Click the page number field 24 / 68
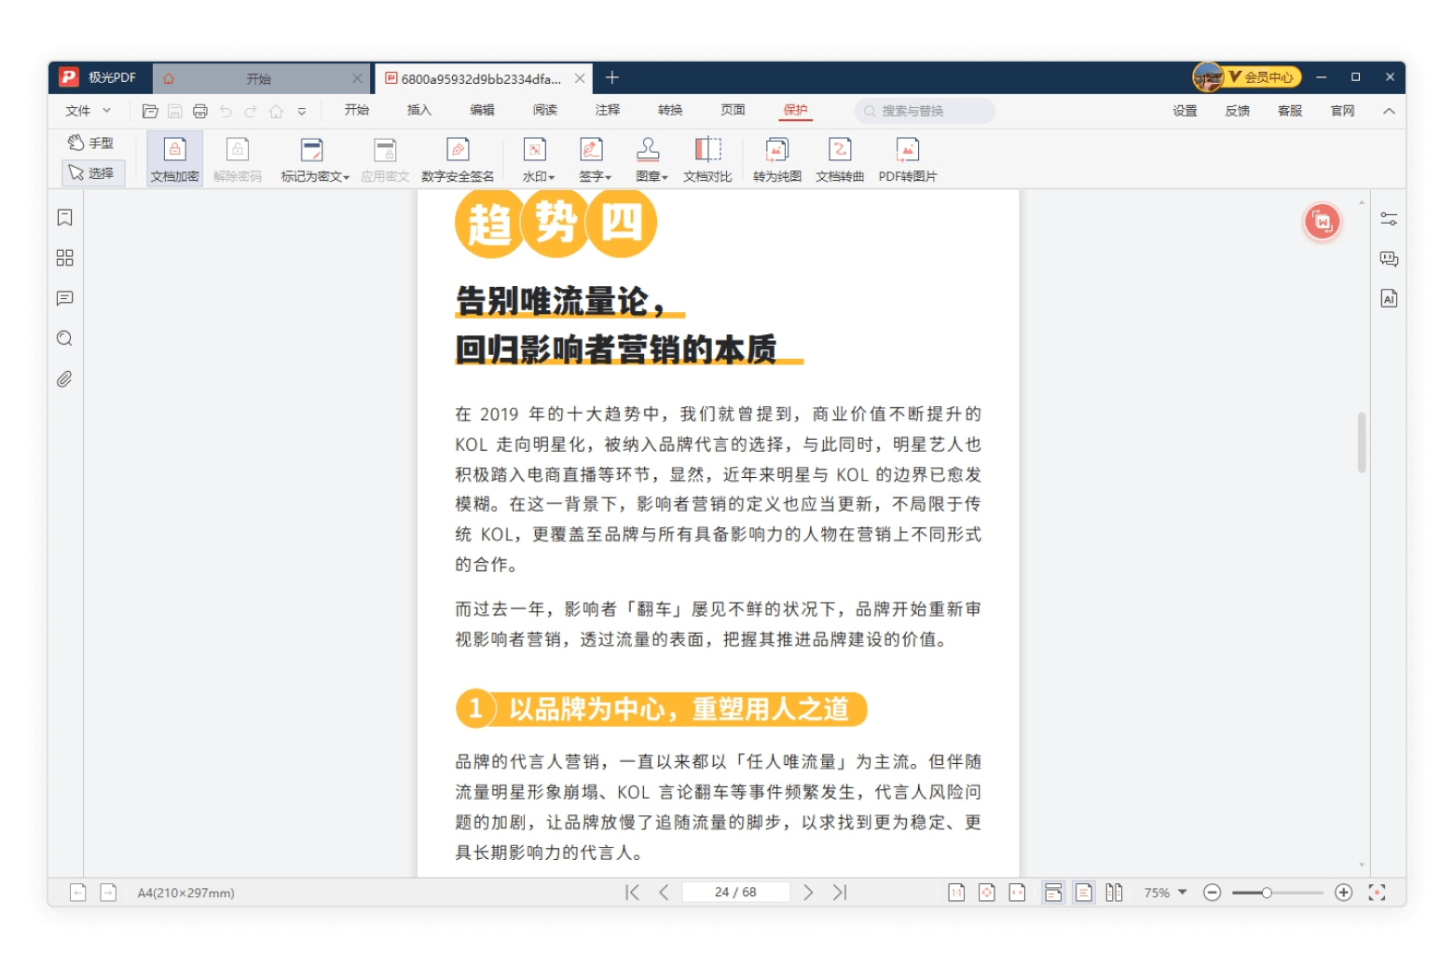The image size is (1454, 969). pos(735,893)
